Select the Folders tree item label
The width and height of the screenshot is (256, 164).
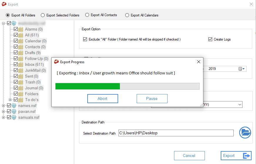tap(32, 94)
